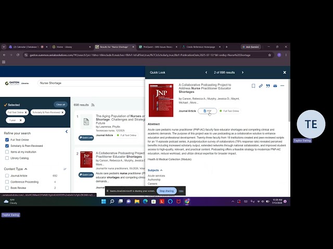
Task: Click the browser address bar URL
Action: (x=140, y=55)
